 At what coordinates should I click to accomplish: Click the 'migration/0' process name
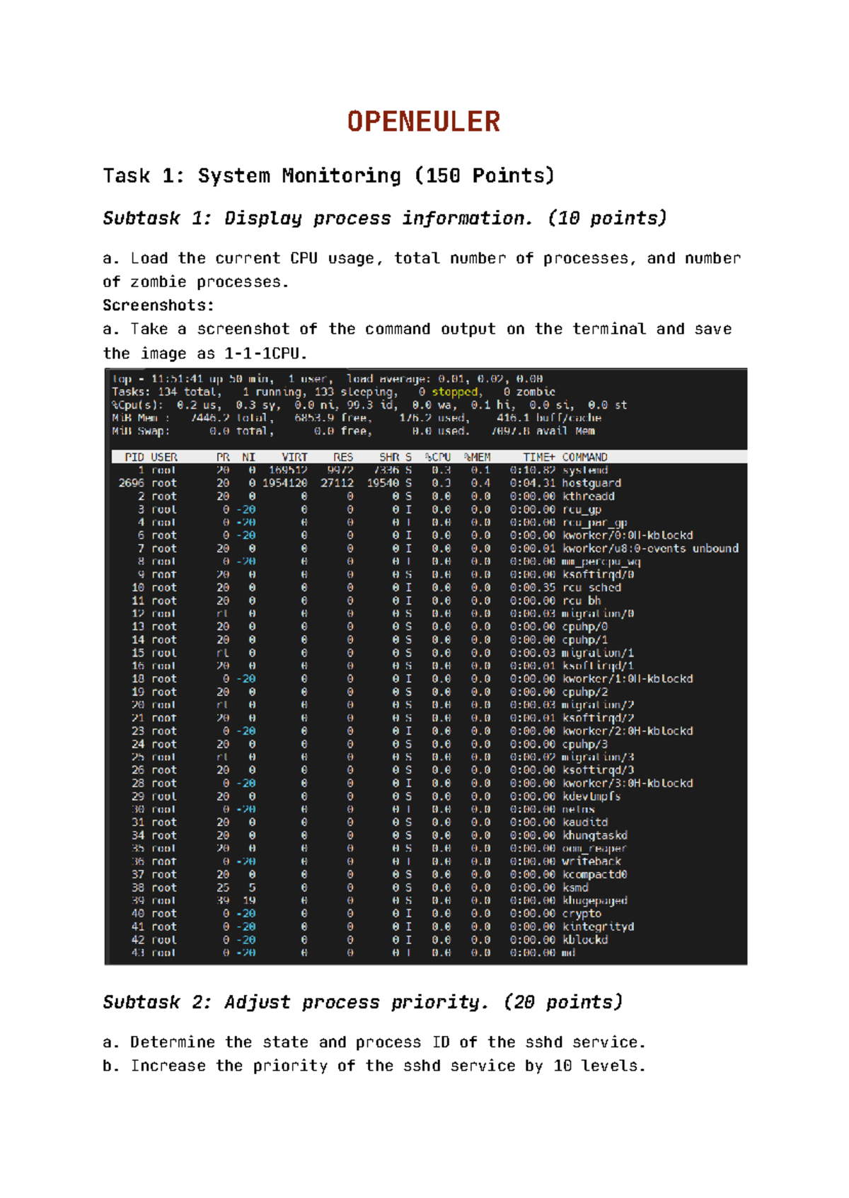(x=598, y=614)
